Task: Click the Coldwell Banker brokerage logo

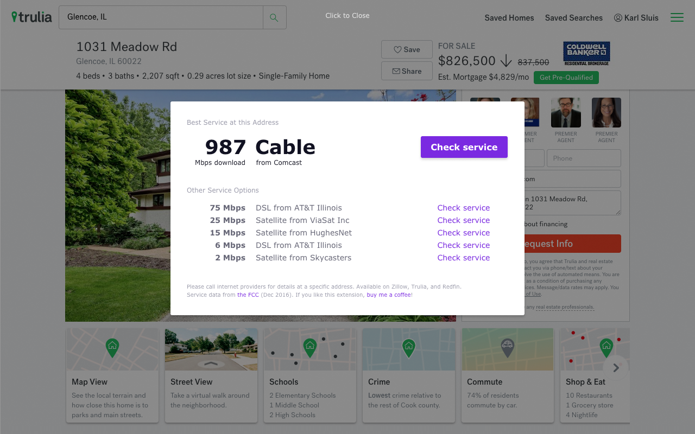Action: (586, 54)
